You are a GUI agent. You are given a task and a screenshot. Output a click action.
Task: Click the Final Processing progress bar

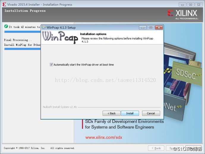pyautogui.click(x=22, y=49)
